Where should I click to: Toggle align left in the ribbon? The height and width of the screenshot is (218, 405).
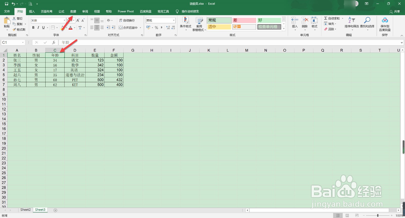[x=92, y=28]
